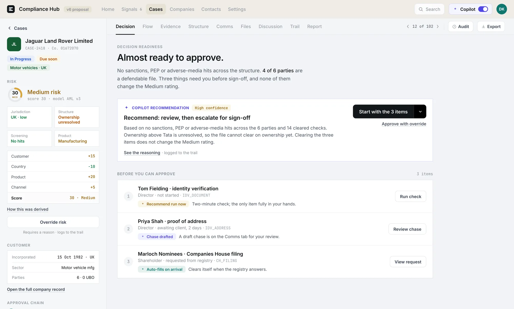514x309 pixels.
Task: Open the Signals menu
Action: (132, 9)
